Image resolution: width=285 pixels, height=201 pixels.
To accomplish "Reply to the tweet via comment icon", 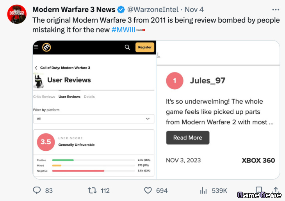I will (x=37, y=190).
